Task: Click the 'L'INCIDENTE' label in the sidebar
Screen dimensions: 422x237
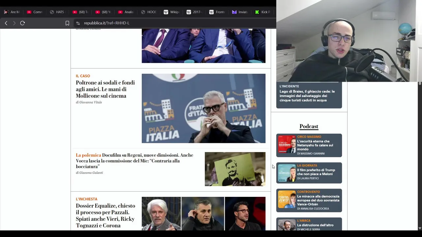Action: [x=289, y=86]
